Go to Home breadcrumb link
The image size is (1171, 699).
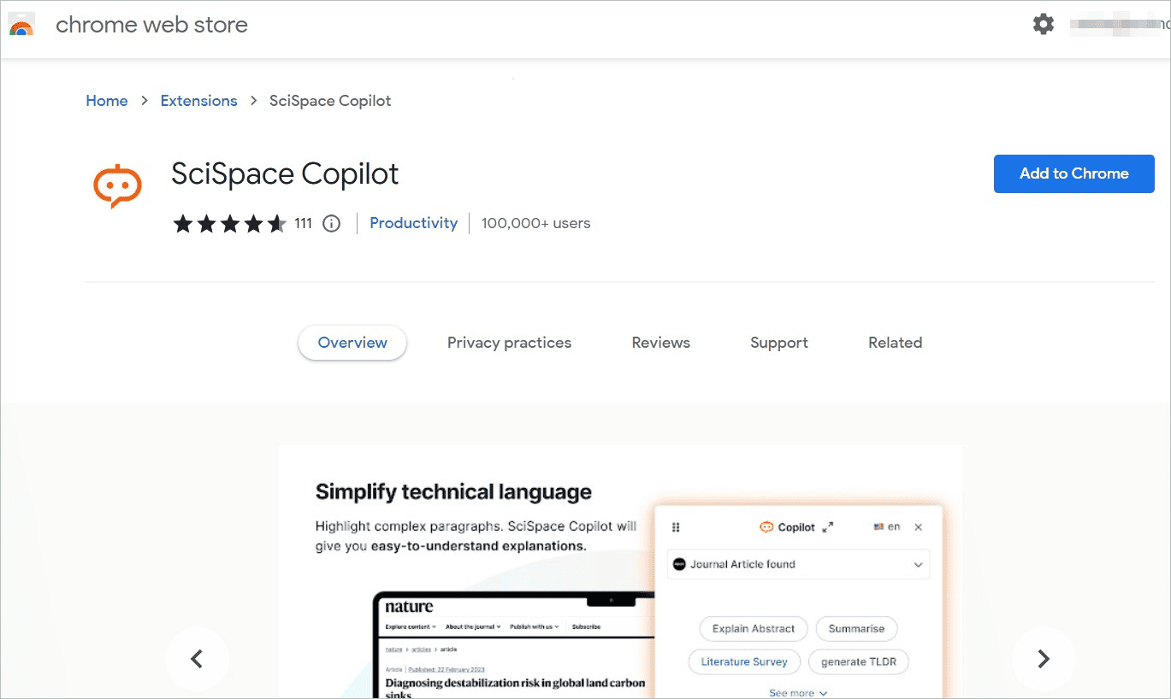pos(107,101)
